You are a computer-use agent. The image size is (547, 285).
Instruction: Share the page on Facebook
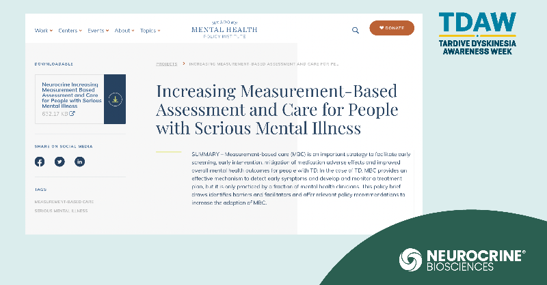tap(40, 162)
